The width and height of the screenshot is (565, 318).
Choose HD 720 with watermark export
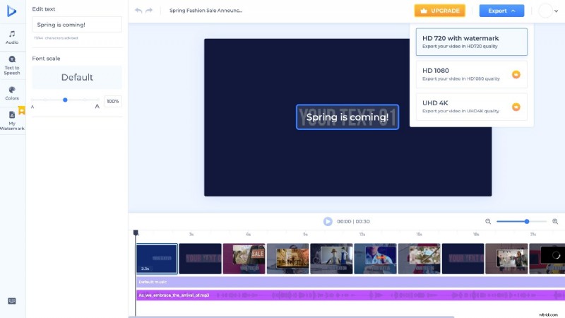[471, 42]
